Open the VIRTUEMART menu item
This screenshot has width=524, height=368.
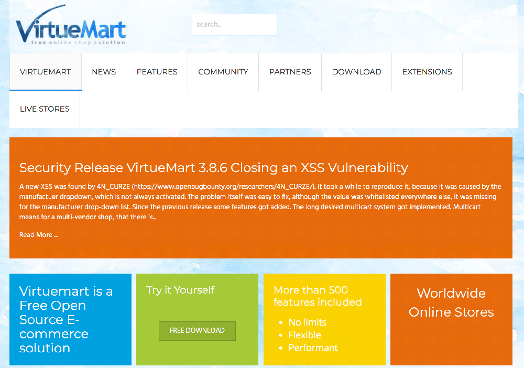pos(46,72)
